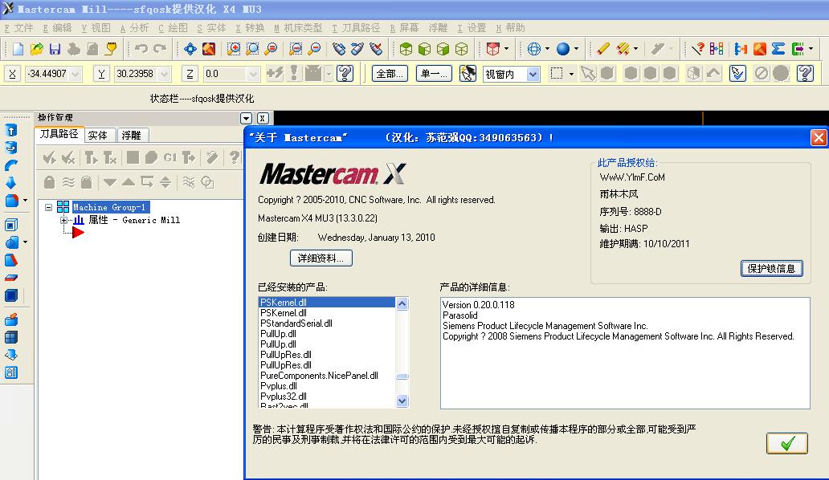Open the dropdown arrow next to the globe icon
This screenshot has width=829, height=480.
coord(547,49)
